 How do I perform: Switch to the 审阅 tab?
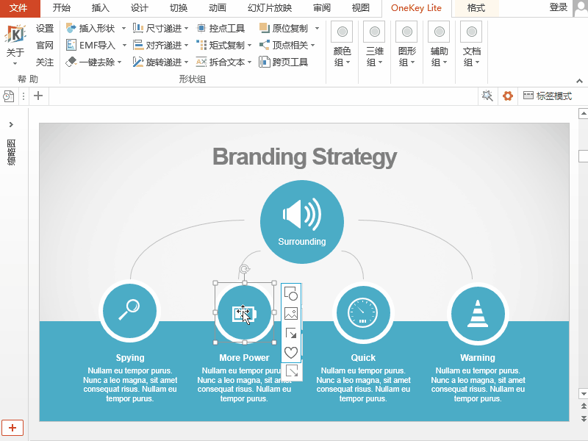322,8
